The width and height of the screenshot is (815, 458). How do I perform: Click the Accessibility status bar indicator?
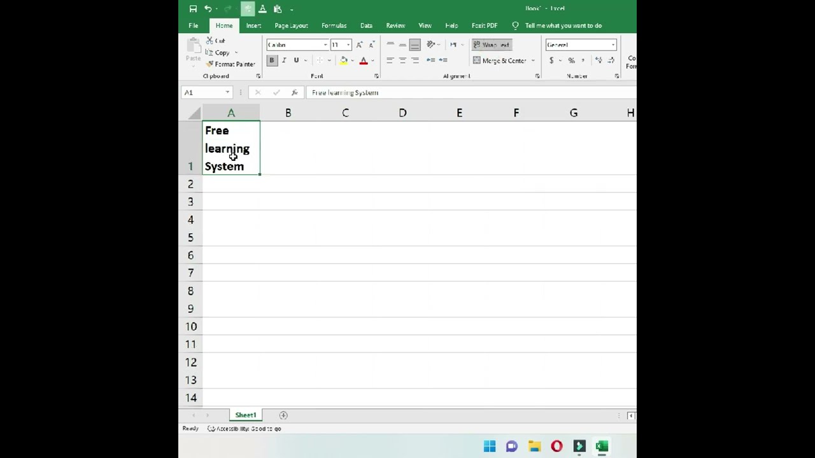coord(244,429)
